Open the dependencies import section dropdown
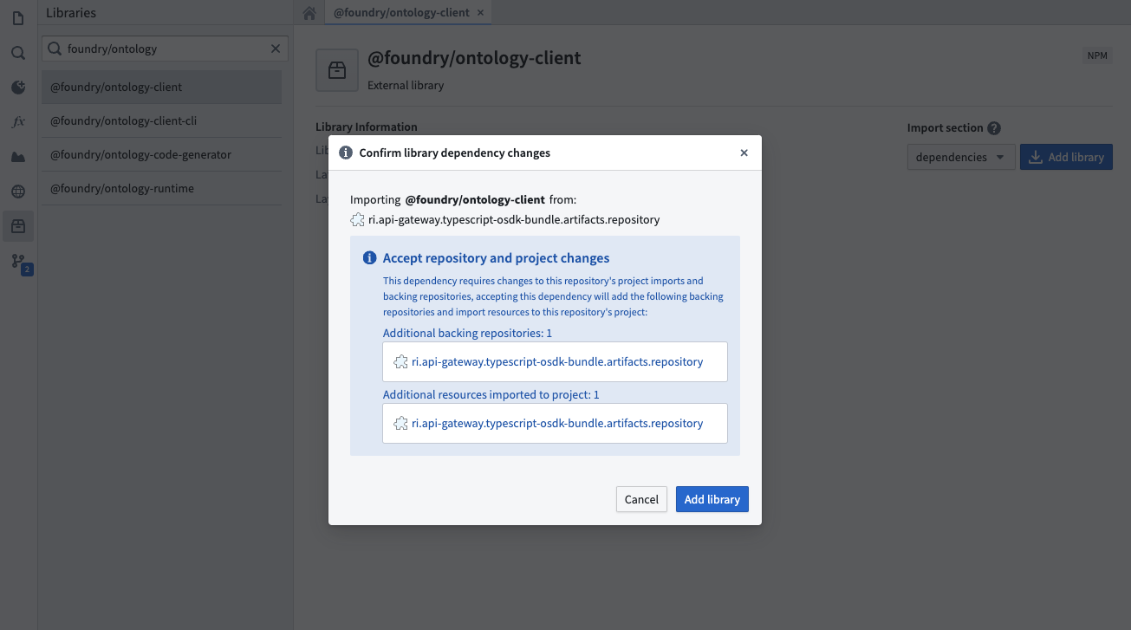The width and height of the screenshot is (1131, 630). tap(961, 157)
